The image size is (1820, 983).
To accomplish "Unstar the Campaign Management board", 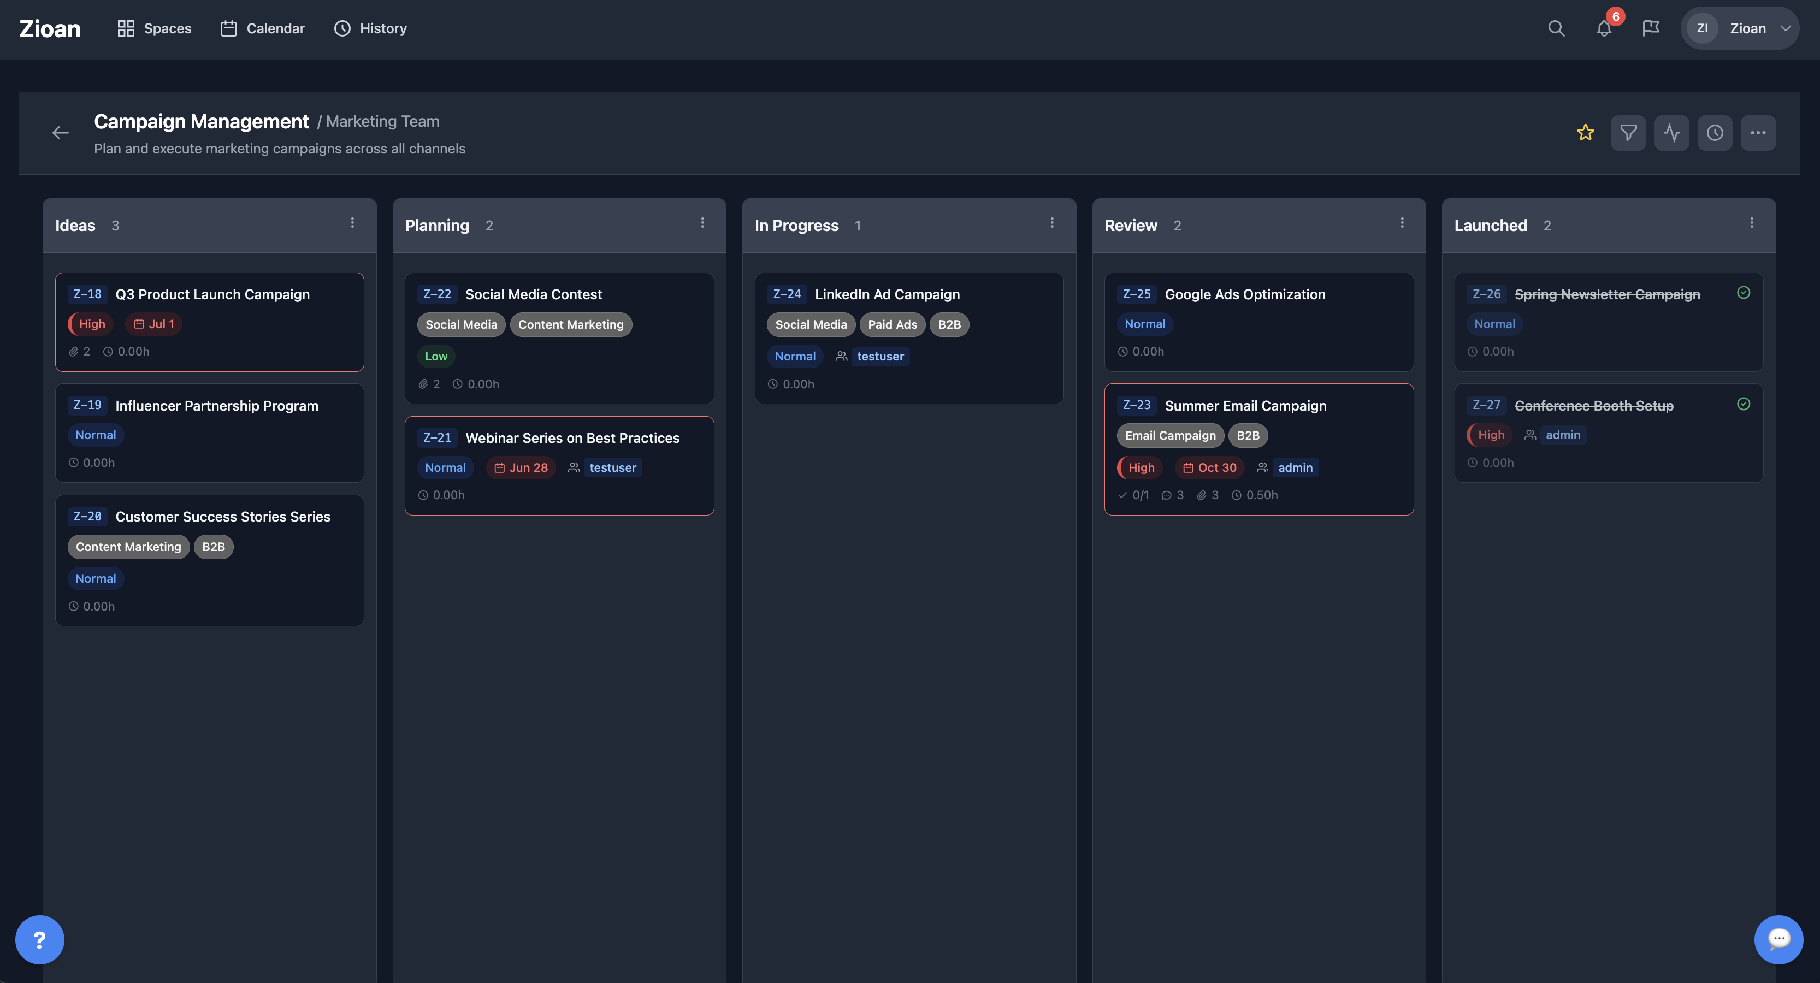I will 1586,132.
